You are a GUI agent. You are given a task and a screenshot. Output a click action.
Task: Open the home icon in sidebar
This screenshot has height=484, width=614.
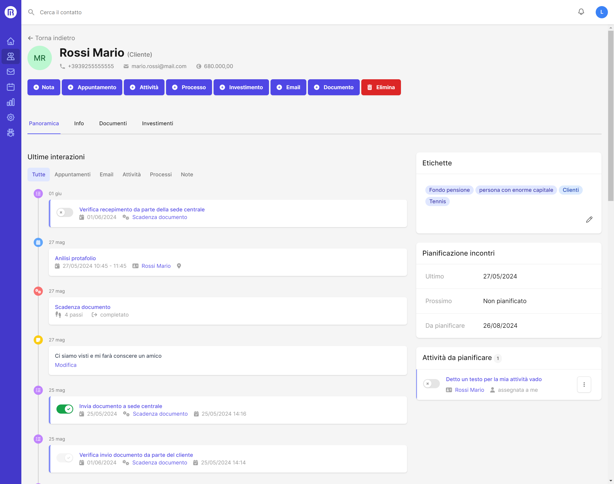[x=10, y=41]
